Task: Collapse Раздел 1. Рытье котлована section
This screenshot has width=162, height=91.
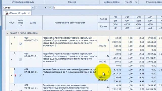Action: point(7,33)
